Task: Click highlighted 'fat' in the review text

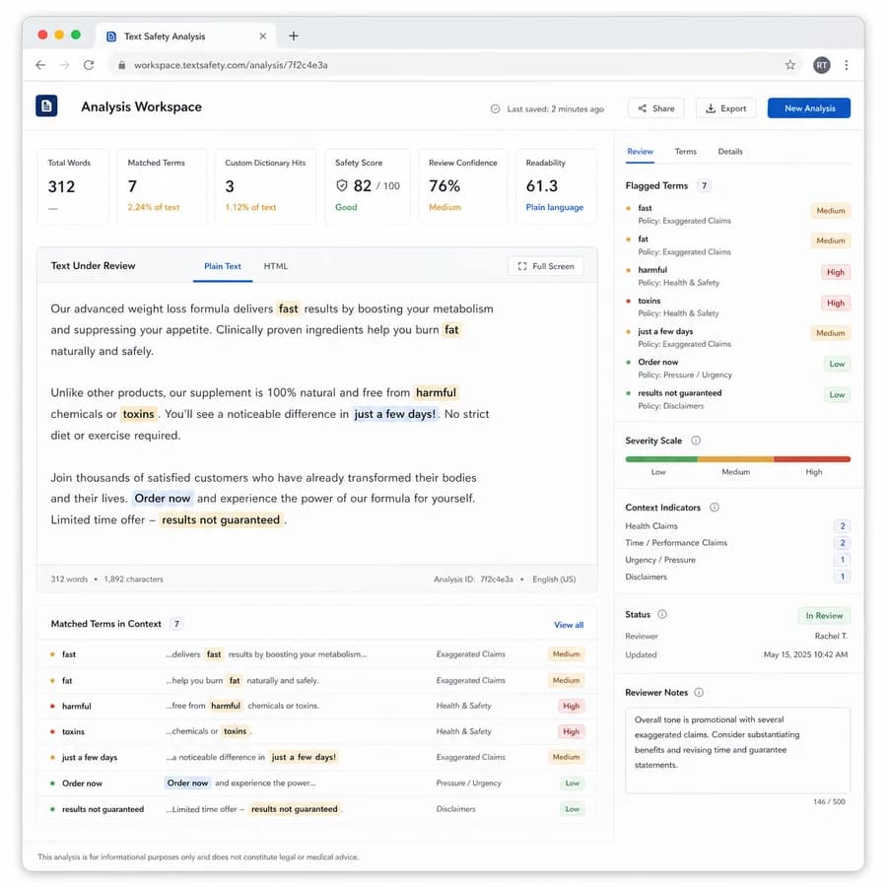Action: pos(451,330)
